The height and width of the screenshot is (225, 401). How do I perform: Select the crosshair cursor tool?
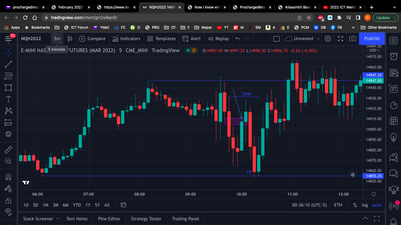tap(8, 53)
